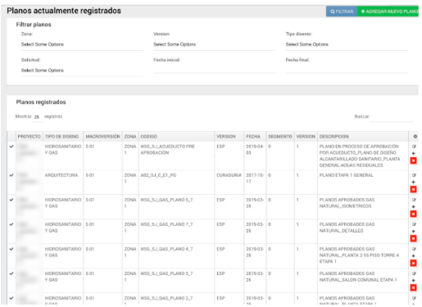Click the Planos registrados heading
Viewport: 422px width, 307px height.
[41, 102]
